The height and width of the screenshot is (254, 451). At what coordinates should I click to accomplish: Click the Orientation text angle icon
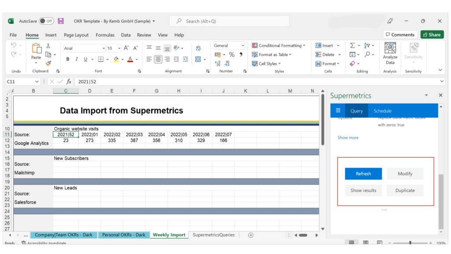pyautogui.click(x=177, y=48)
